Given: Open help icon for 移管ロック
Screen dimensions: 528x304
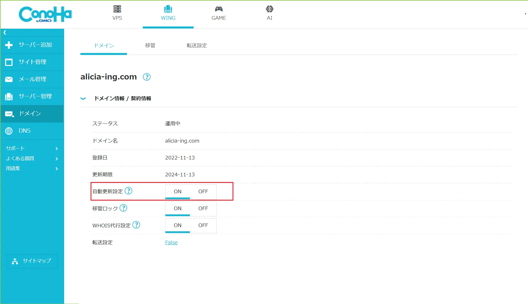Looking at the screenshot, I should pos(123,208).
